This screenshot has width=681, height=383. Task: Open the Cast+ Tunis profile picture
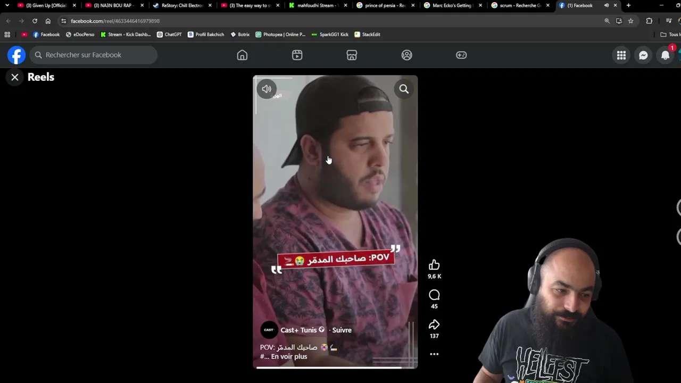coord(269,330)
